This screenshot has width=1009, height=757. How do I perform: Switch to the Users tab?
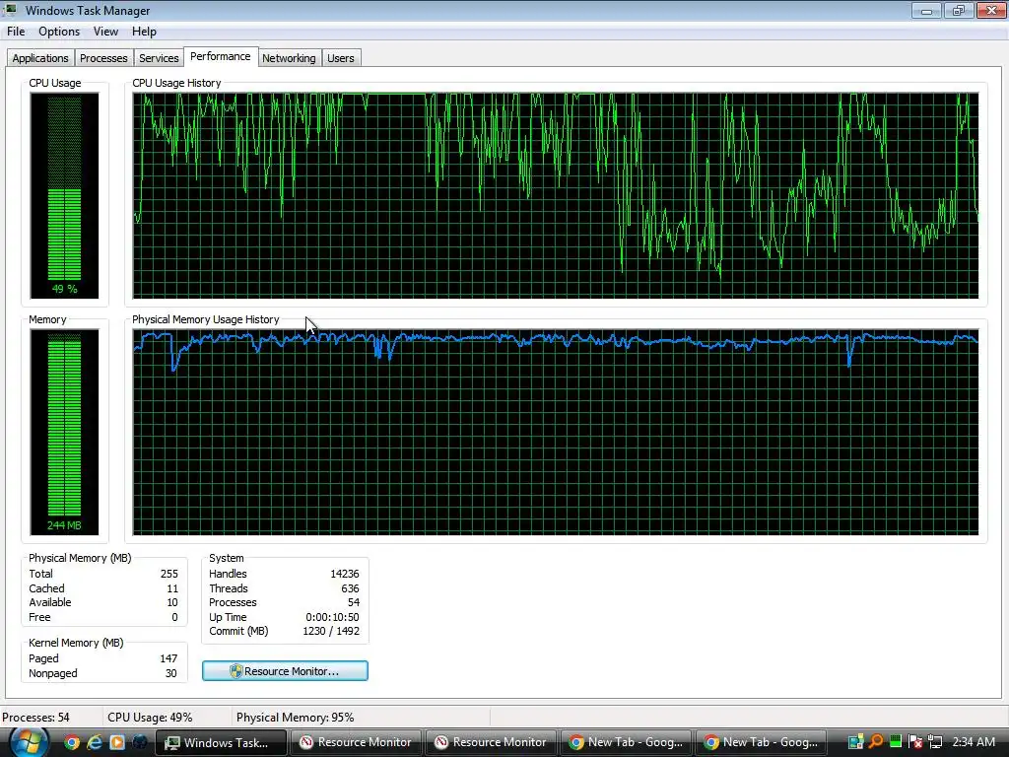pyautogui.click(x=340, y=58)
